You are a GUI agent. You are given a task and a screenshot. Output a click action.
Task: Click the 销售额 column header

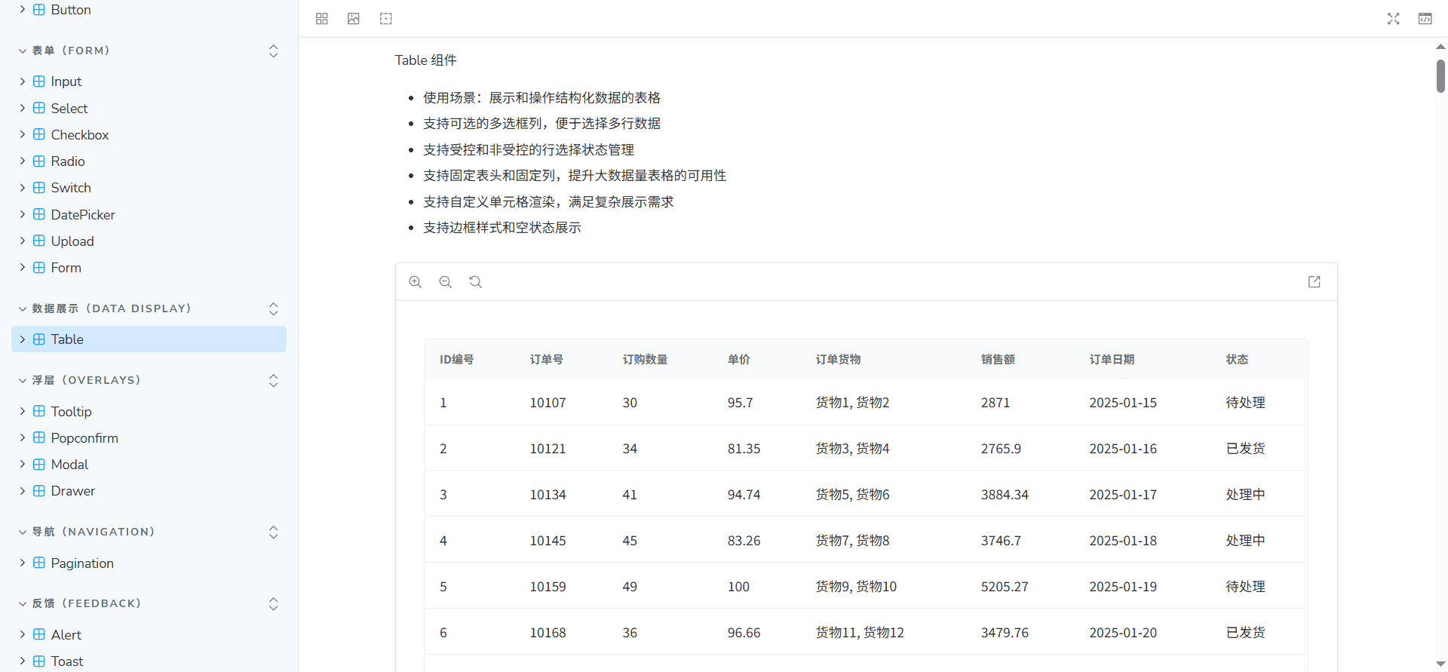coord(997,360)
